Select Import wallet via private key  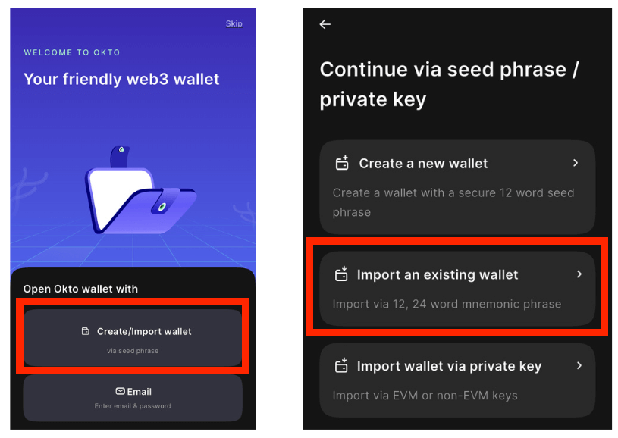coord(457,380)
